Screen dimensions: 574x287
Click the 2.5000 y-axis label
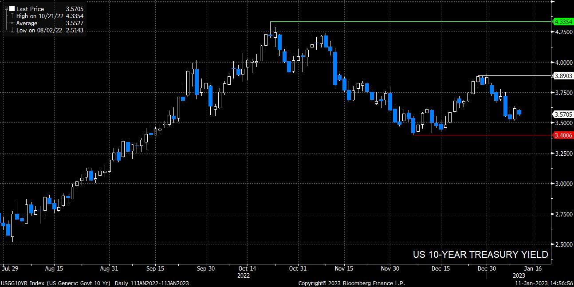tap(564, 244)
